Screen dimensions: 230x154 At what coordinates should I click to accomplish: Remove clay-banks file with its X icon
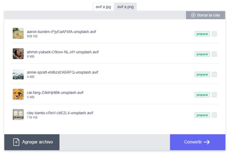(x=214, y=115)
